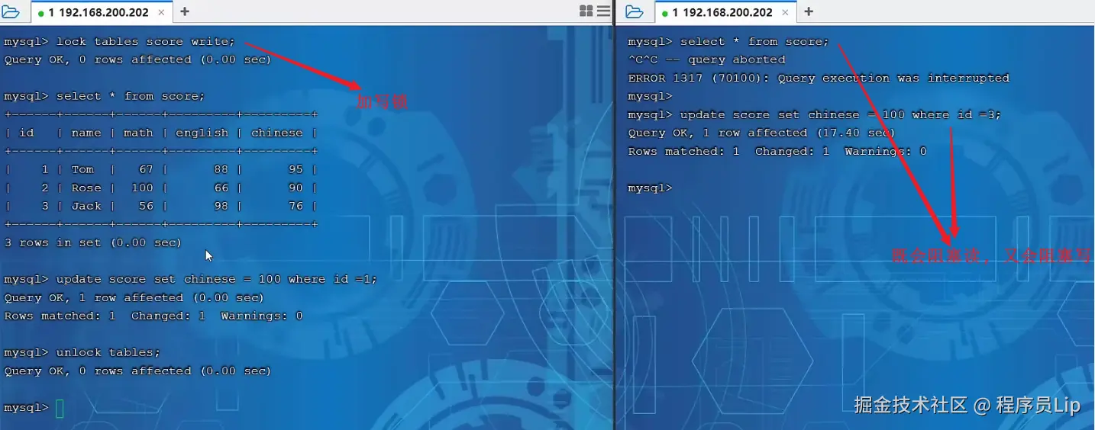This screenshot has height=430, width=1095.
Task: Click the 'update score set chinese' right command
Action: click(x=841, y=114)
